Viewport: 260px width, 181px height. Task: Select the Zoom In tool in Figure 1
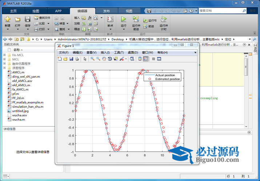93,59
